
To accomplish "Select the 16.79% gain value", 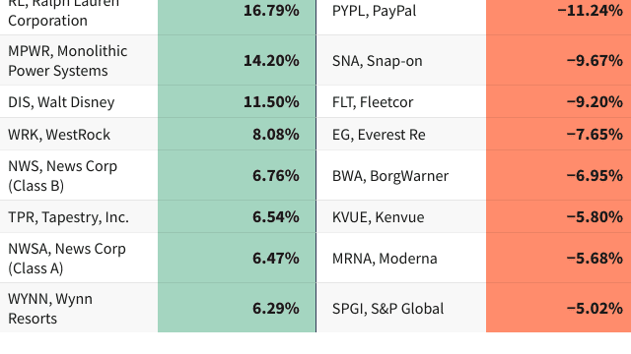I will 271,11.
